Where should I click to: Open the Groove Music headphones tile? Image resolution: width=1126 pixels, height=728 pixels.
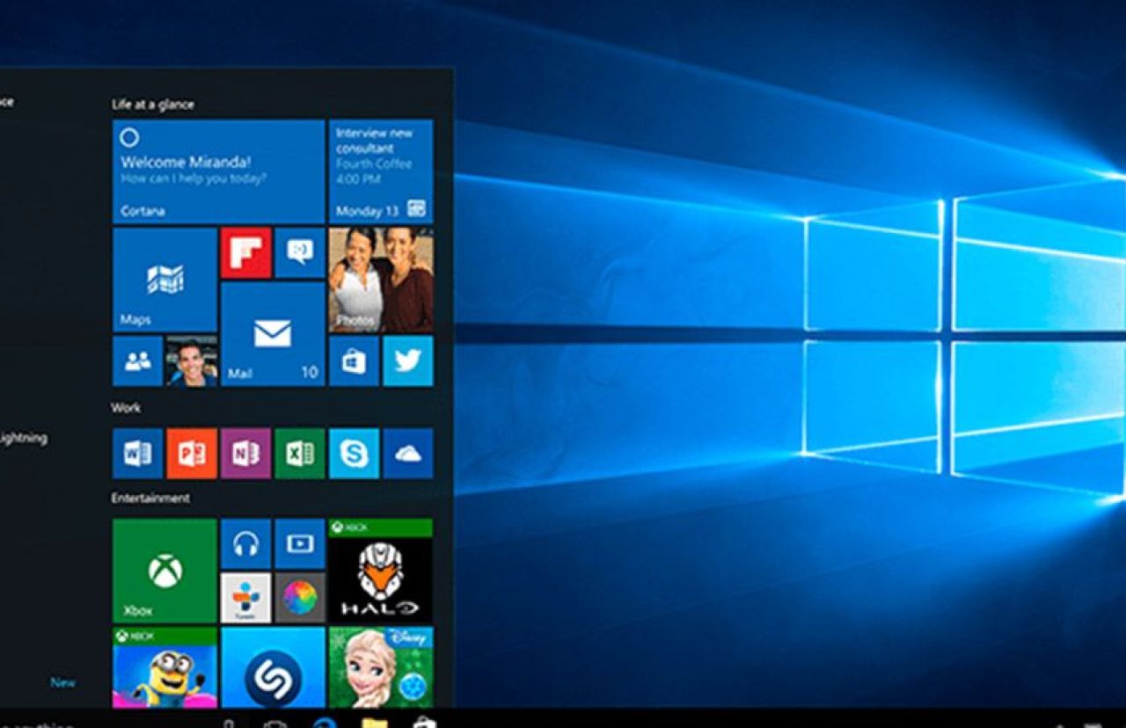[x=245, y=543]
